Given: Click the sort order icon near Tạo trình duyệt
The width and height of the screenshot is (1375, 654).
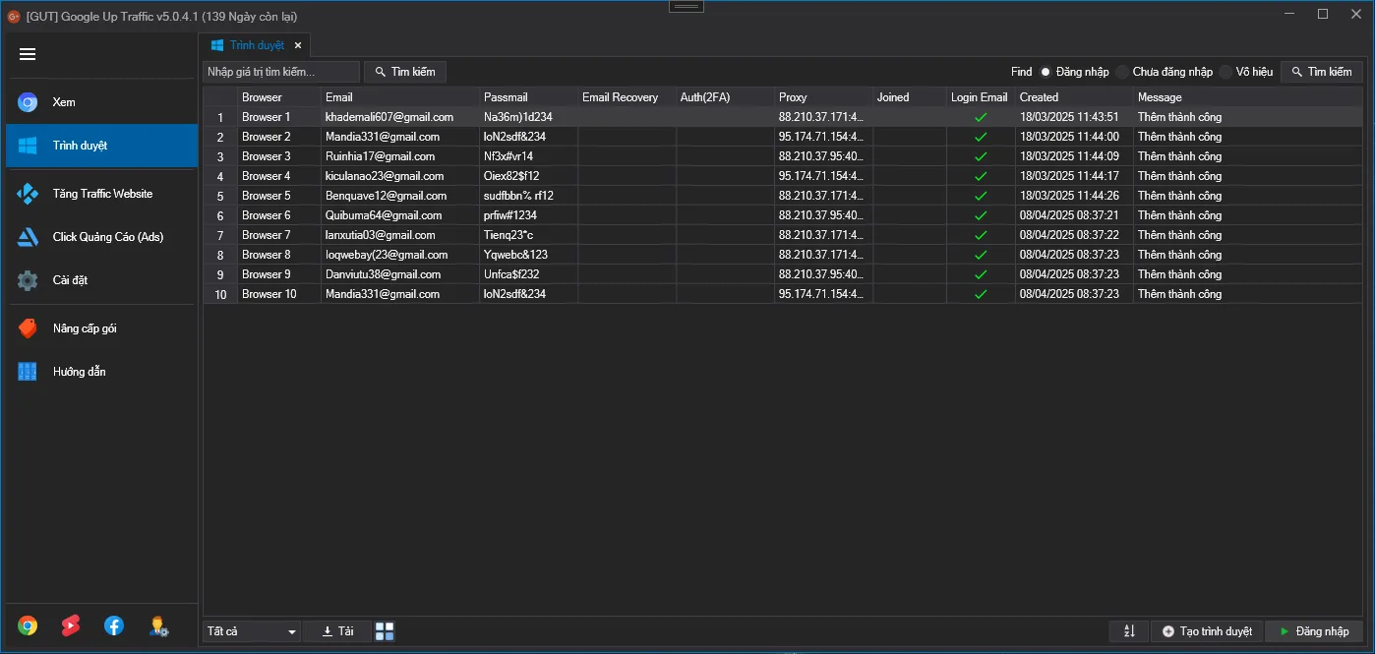Looking at the screenshot, I should (1129, 631).
